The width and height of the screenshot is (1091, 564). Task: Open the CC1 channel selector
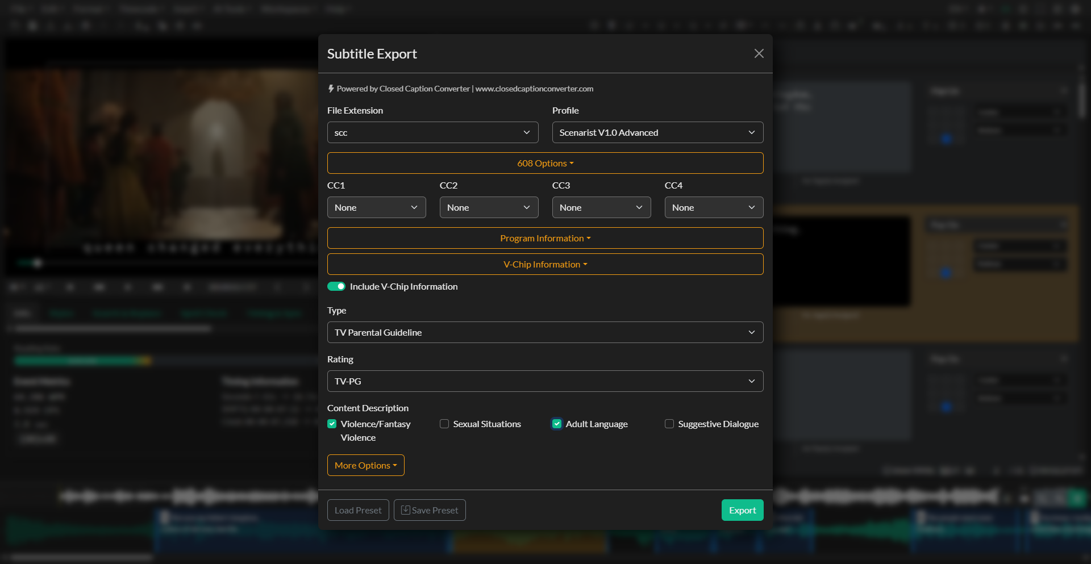[x=376, y=207]
